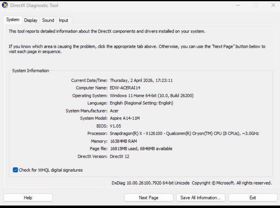Viewport: 280px width, 208px height.
Task: Switch to the Display tab
Action: pos(31,20)
